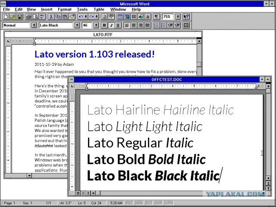Expand the Redo history dropdown arrow
Image resolution: width=276 pixels, height=207 pixels.
click(x=97, y=17)
